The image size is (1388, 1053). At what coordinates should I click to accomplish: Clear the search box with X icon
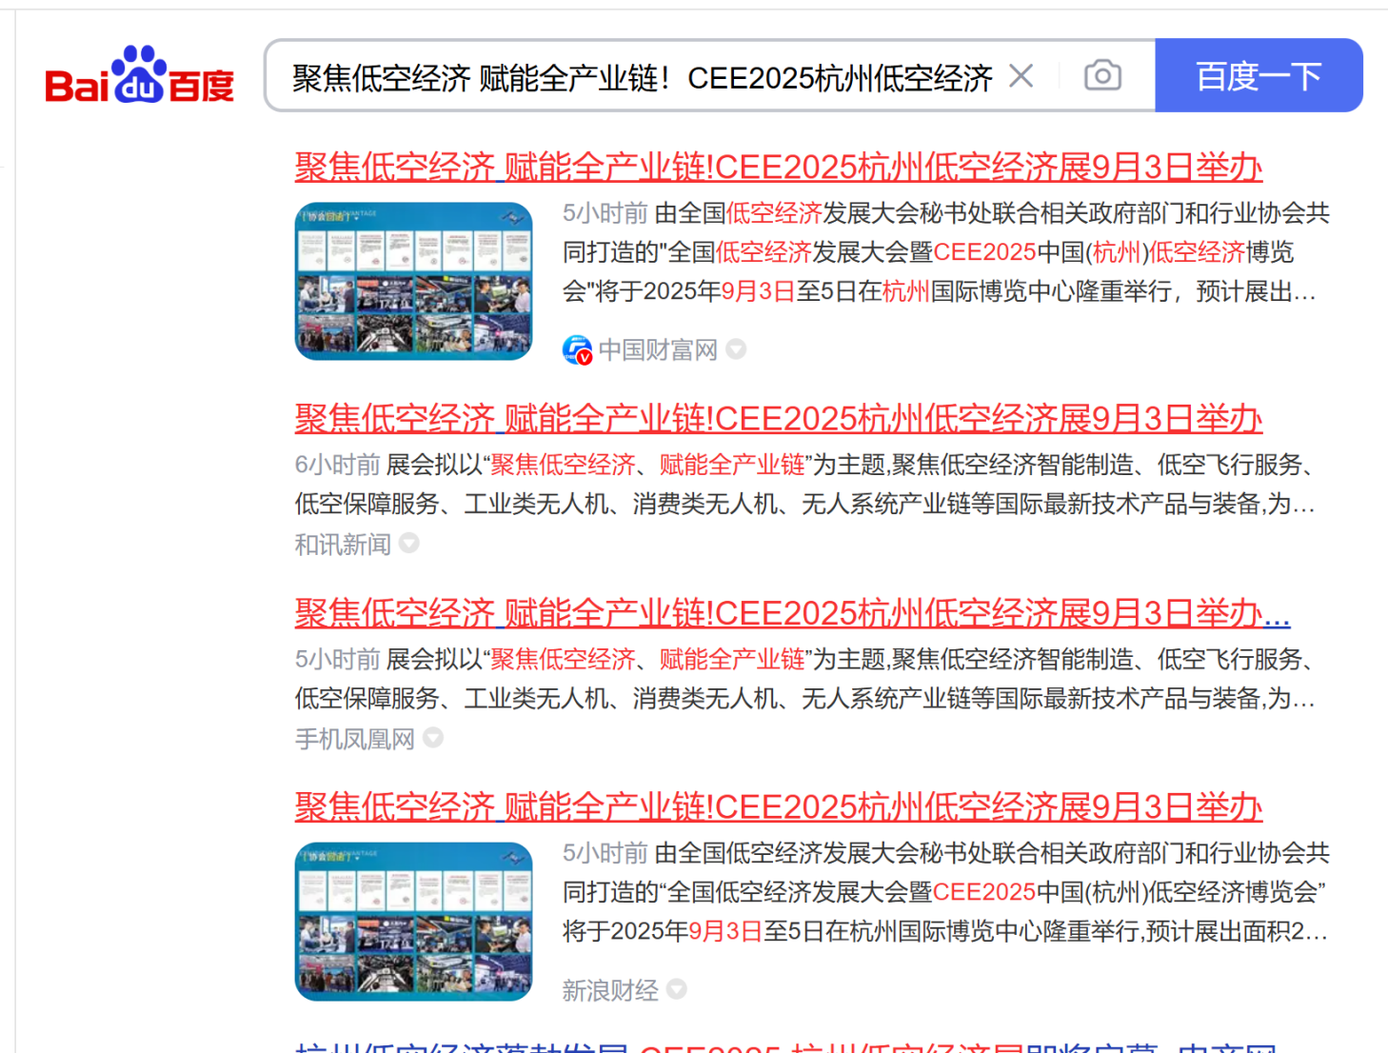point(1021,76)
